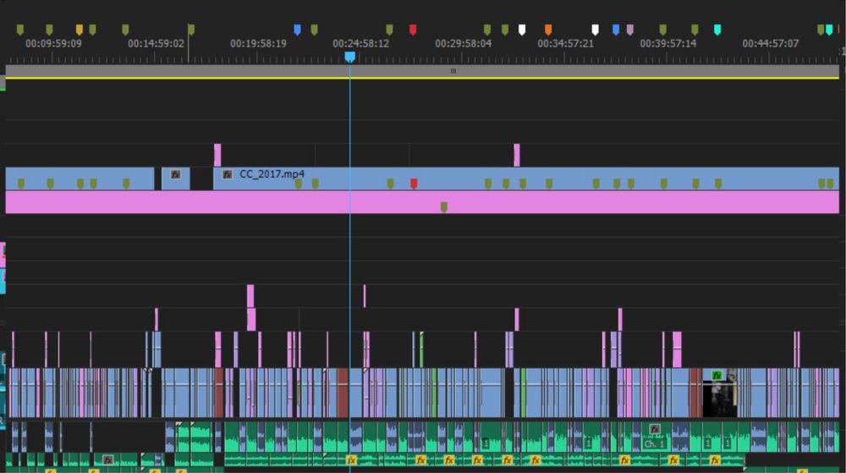Image resolution: width=846 pixels, height=473 pixels.
Task: Select the upper-track pink clip just left of CC_2017.mp4's fx badge
Action: coord(217,156)
